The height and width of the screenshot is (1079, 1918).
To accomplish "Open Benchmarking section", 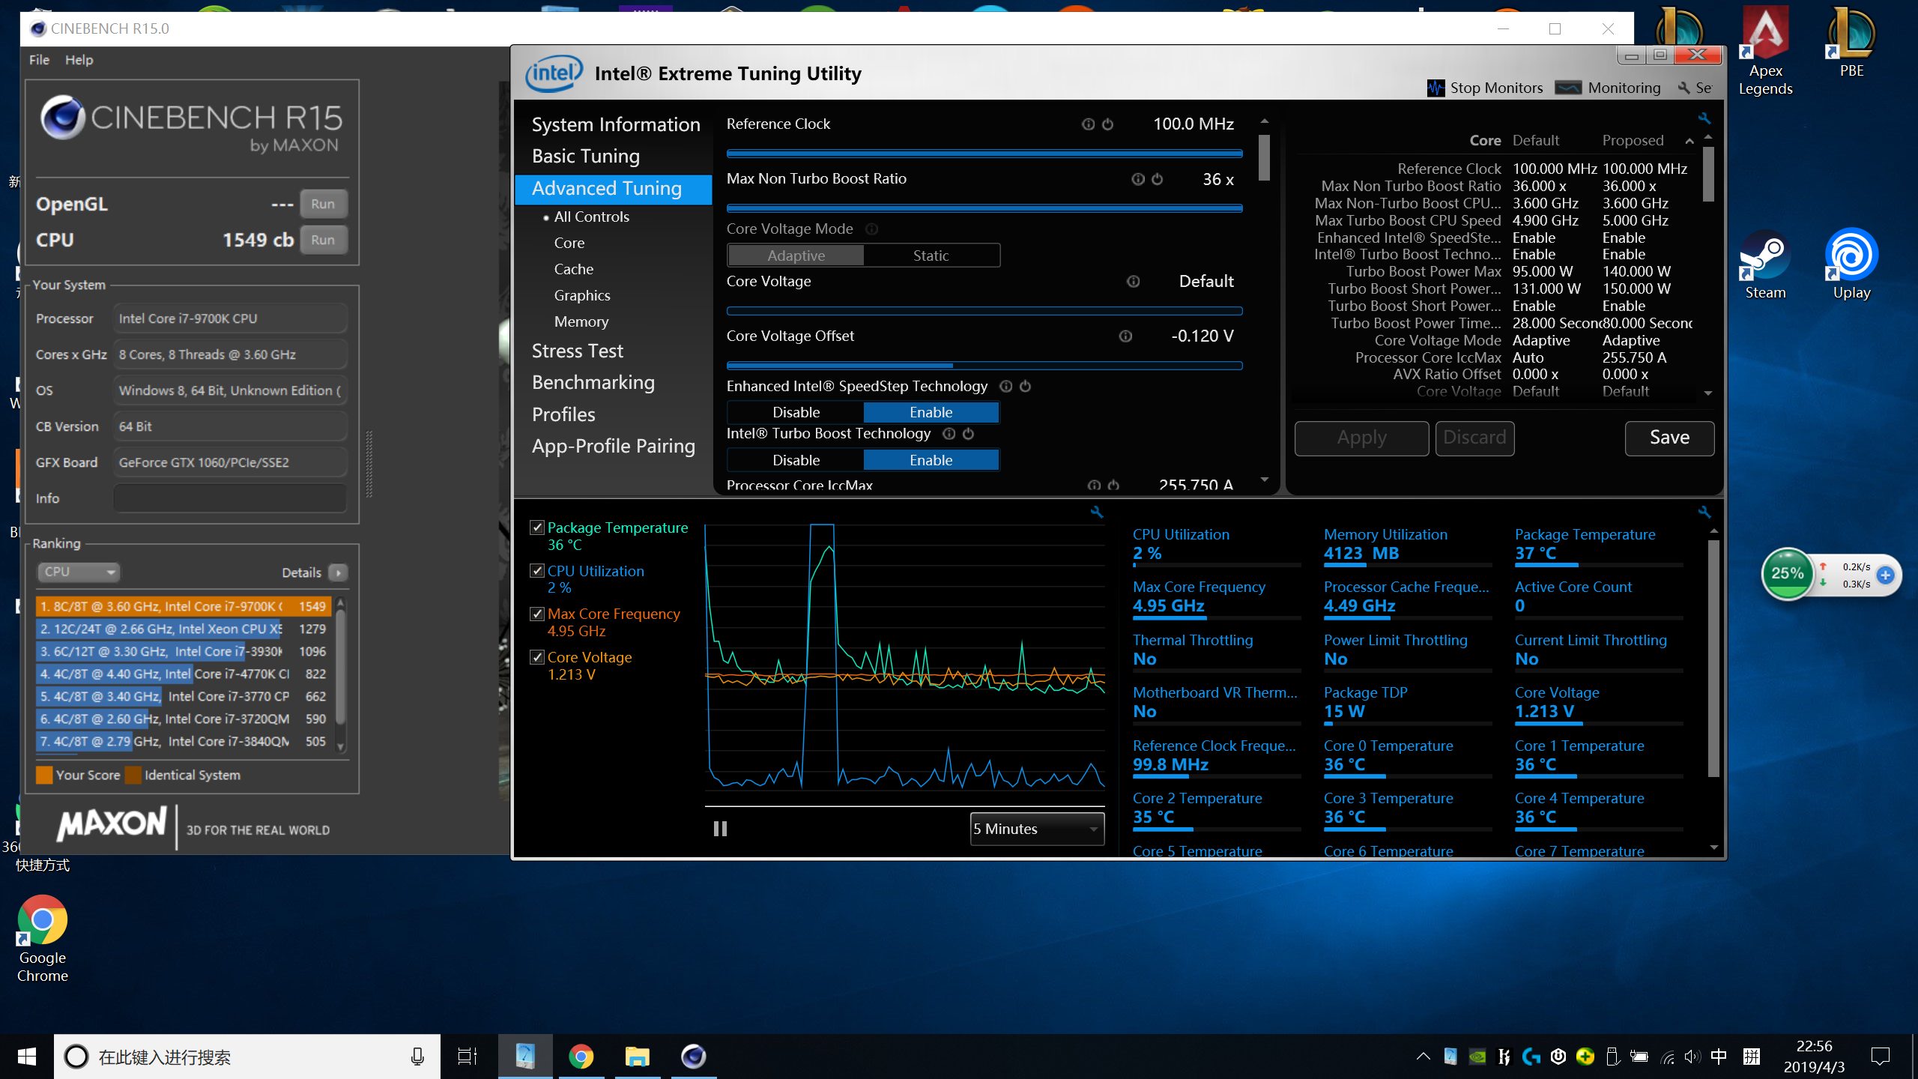I will pyautogui.click(x=593, y=383).
